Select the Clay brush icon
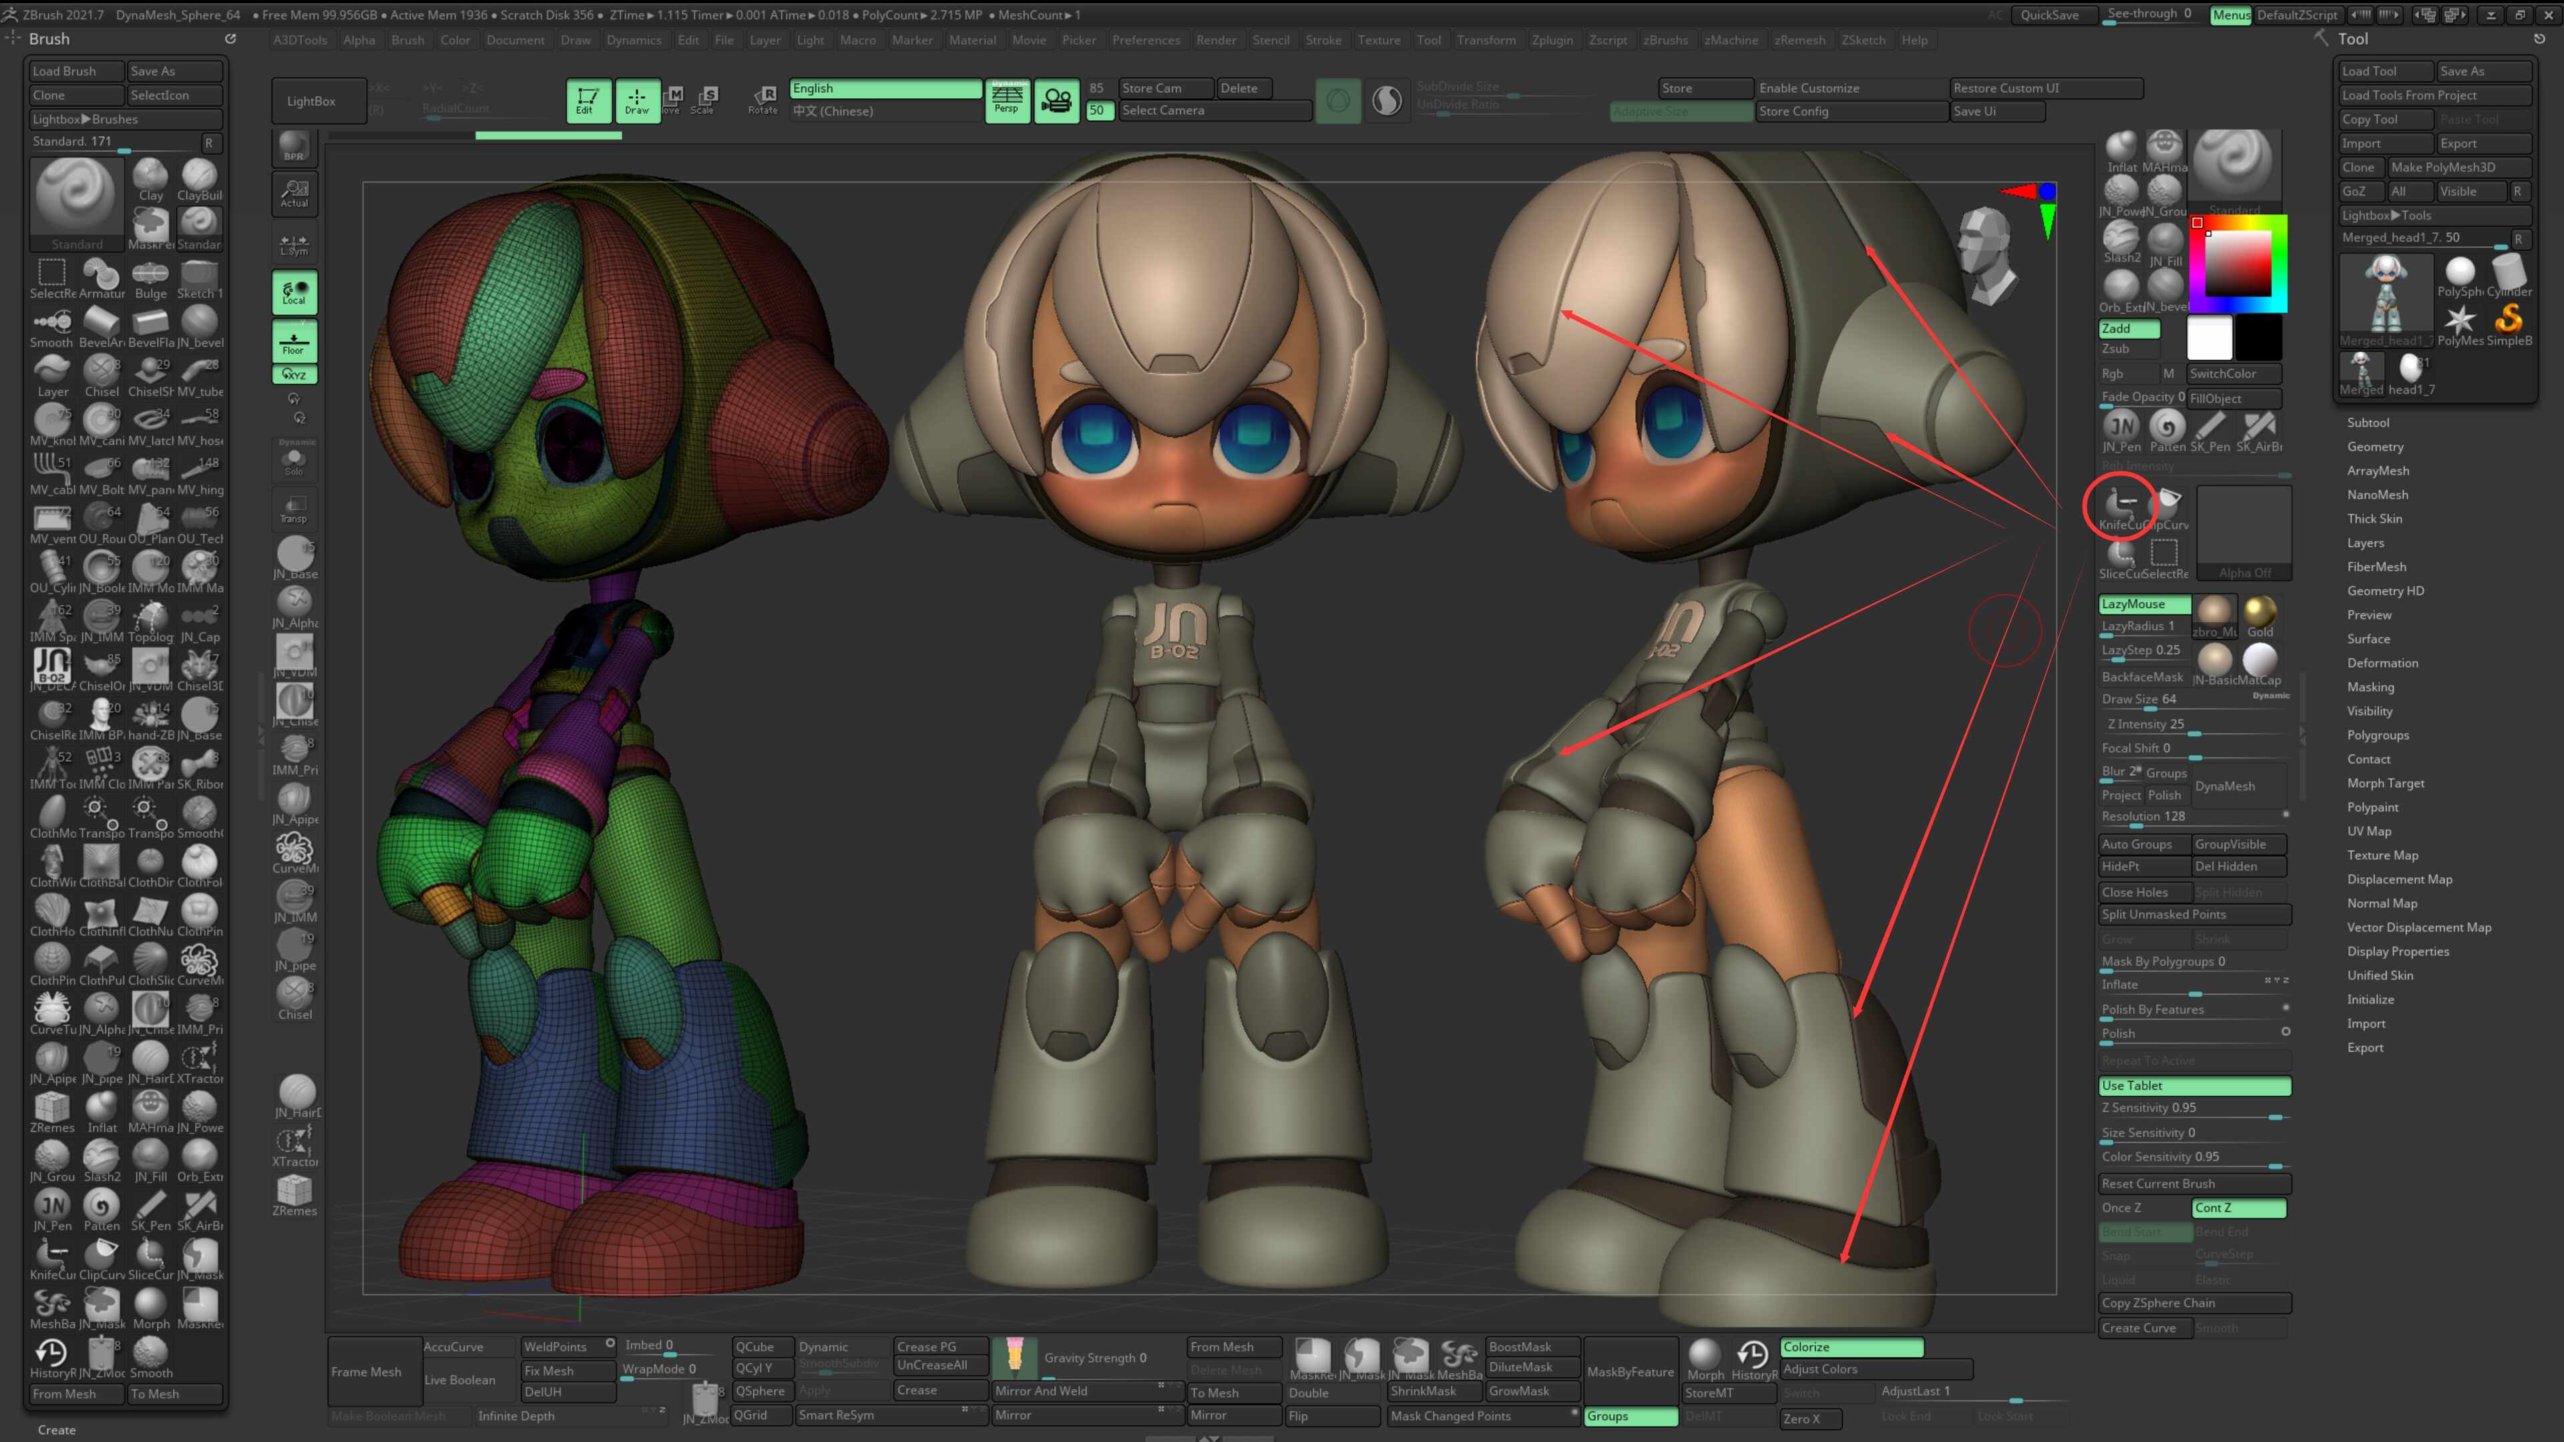 (150, 178)
